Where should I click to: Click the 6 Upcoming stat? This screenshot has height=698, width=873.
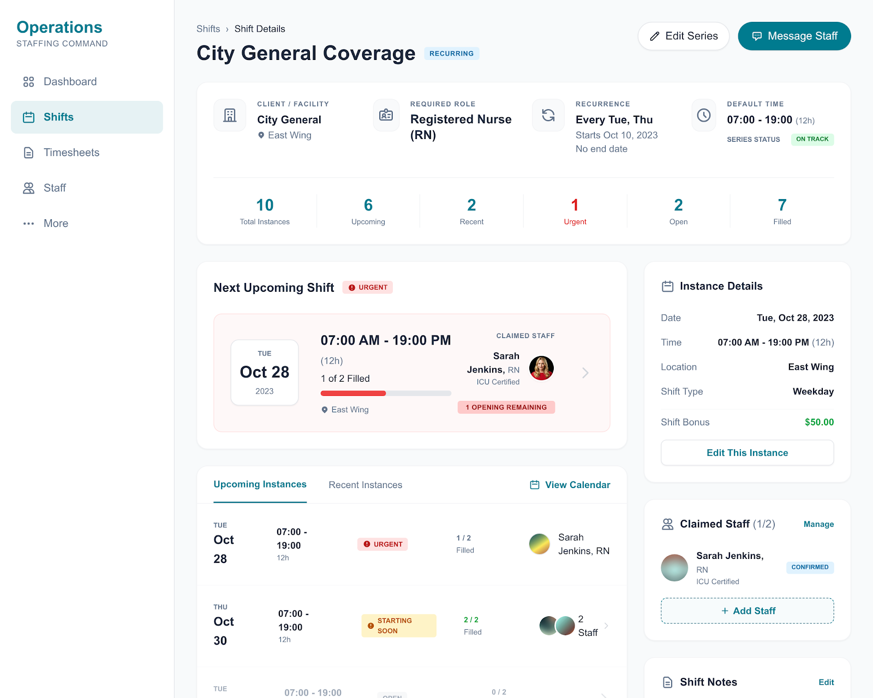click(368, 211)
